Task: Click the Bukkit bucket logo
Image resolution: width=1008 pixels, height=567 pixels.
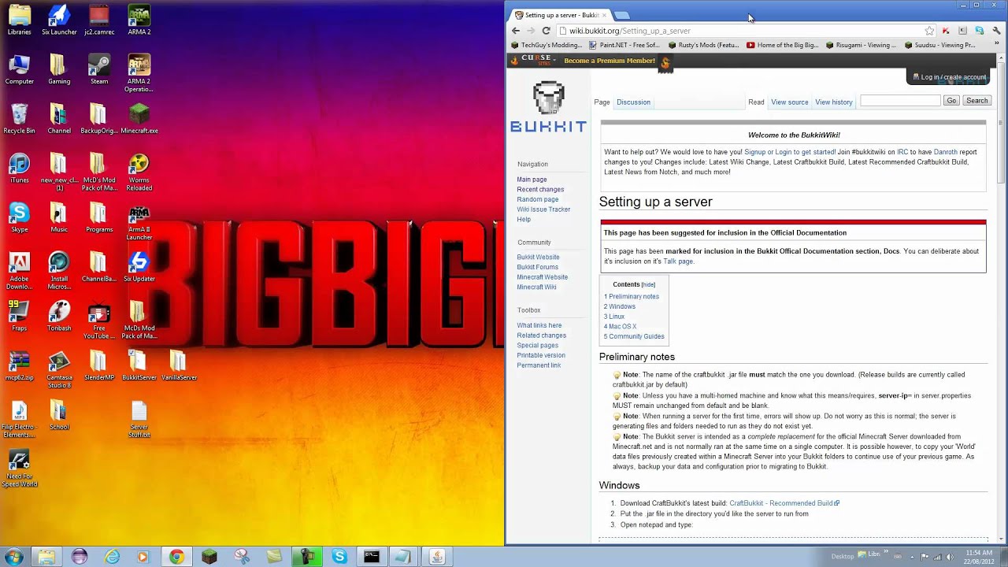Action: click(548, 107)
